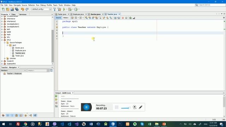Click Previous Bookmark icon
The width and height of the screenshot is (226, 127).
104,18
